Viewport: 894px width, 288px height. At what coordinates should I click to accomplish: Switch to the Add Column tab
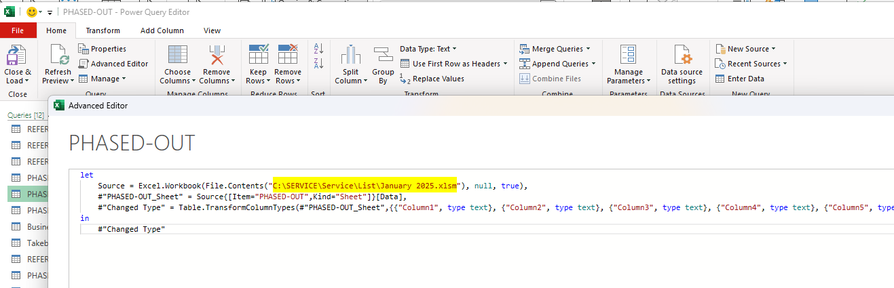(162, 30)
